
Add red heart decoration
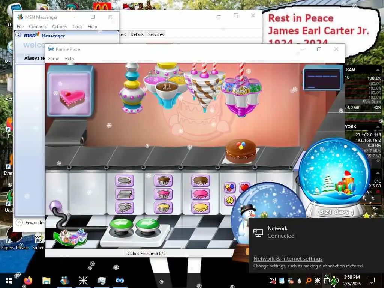pyautogui.click(x=244, y=187)
